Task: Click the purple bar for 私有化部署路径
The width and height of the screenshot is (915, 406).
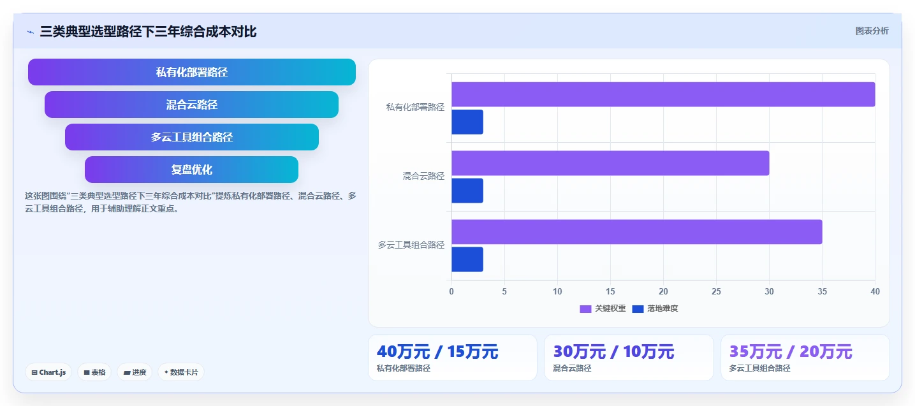Action: click(663, 94)
